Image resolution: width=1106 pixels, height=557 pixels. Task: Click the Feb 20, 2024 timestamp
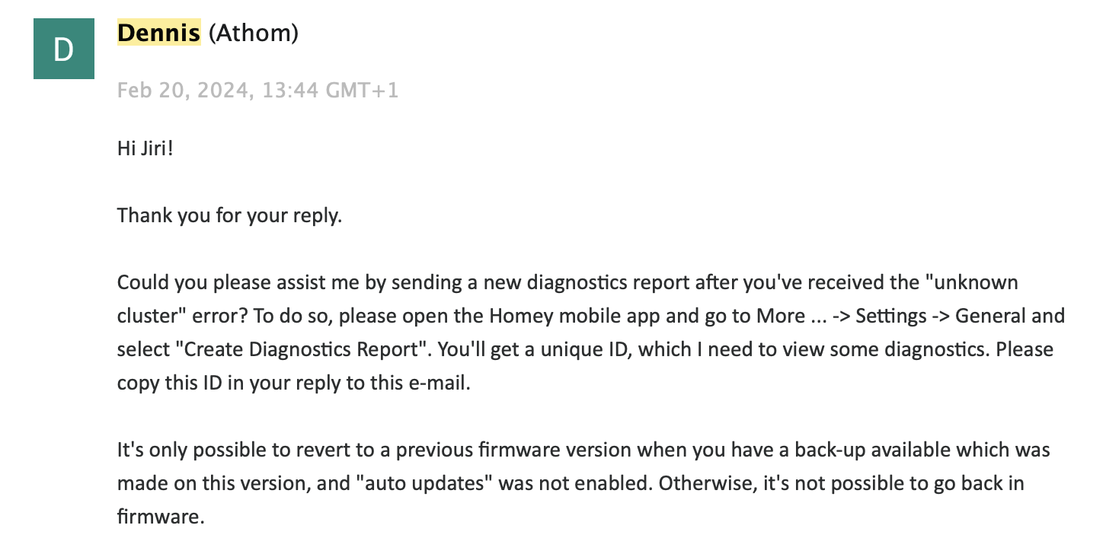coord(184,91)
